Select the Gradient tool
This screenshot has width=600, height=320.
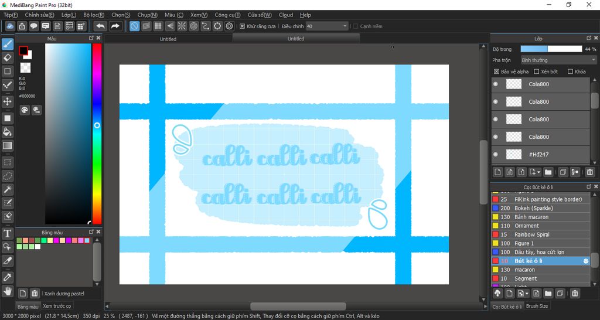(x=7, y=145)
